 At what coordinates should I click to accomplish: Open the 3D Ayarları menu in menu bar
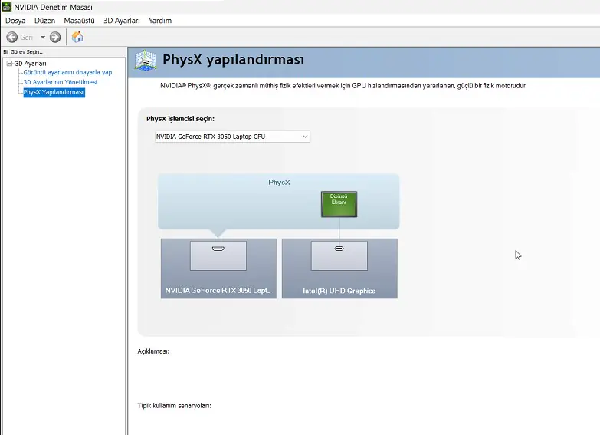122,21
